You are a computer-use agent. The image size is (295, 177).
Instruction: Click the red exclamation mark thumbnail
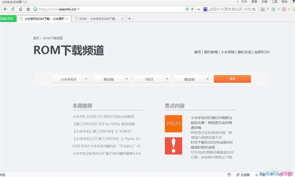tap(173, 146)
